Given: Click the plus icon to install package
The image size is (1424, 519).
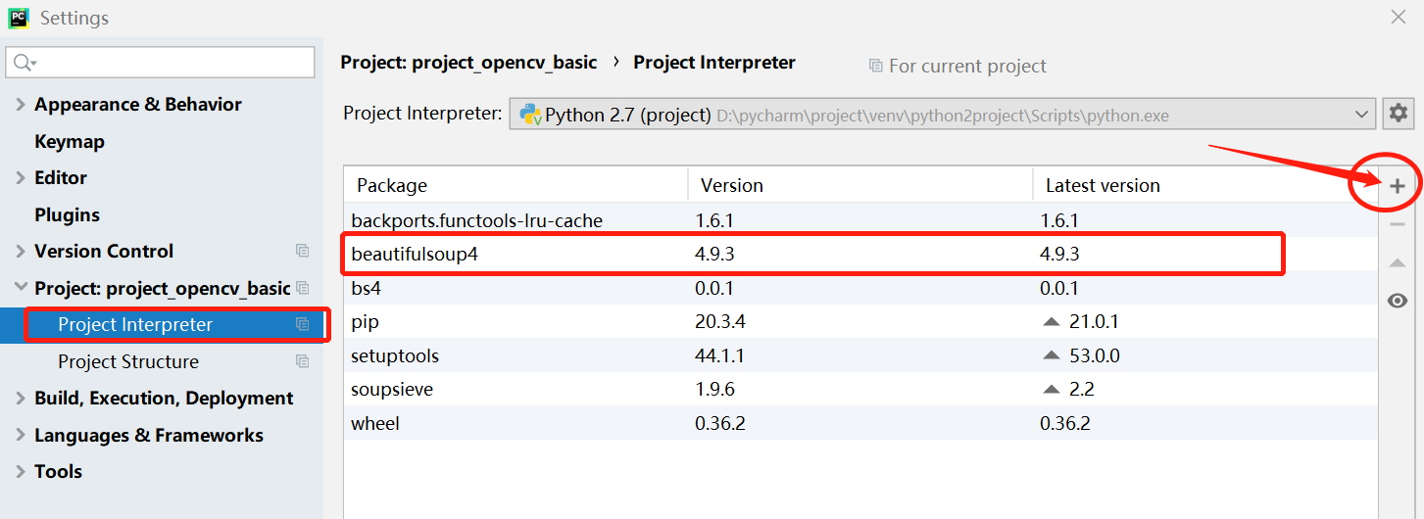Looking at the screenshot, I should tap(1398, 186).
